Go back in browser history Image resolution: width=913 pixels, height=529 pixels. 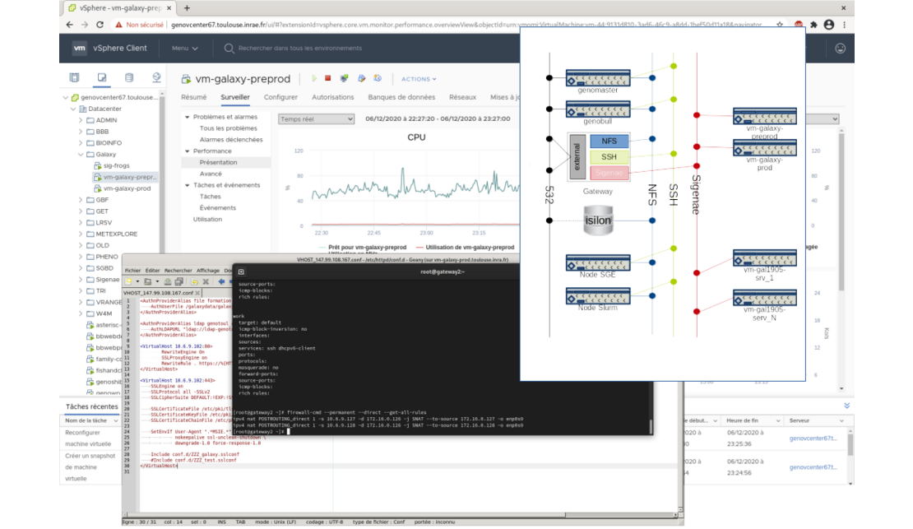pyautogui.click(x=70, y=25)
